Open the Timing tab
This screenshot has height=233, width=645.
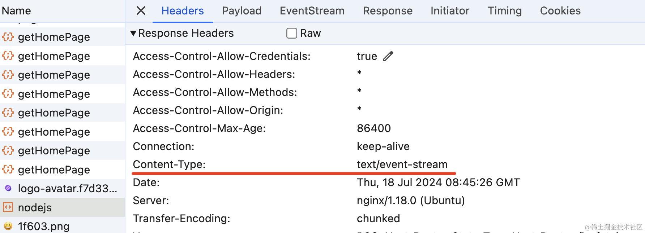coord(504,11)
